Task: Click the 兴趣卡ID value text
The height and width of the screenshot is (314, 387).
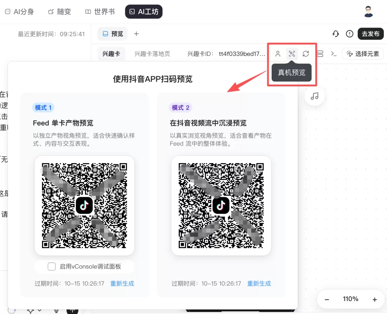Action: coord(242,54)
